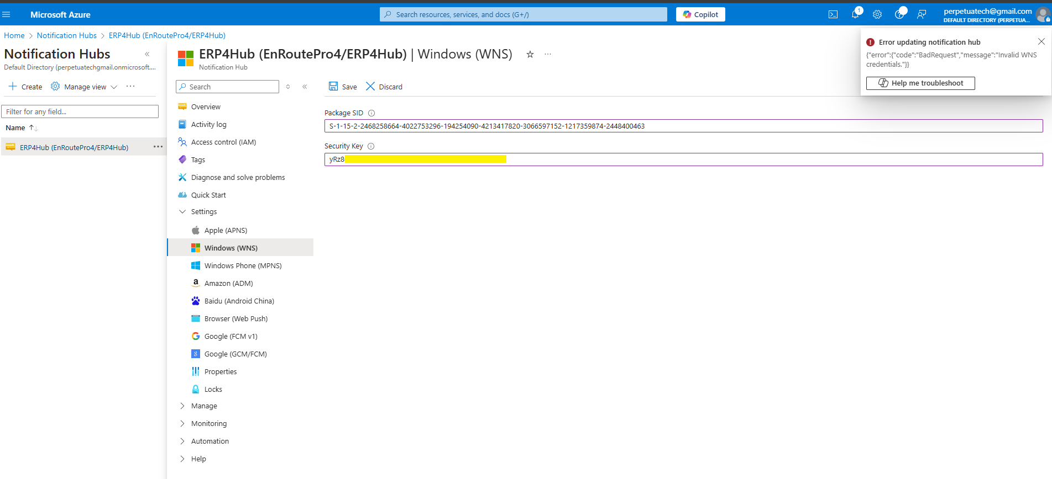Open the Manage view dropdown

tap(84, 87)
